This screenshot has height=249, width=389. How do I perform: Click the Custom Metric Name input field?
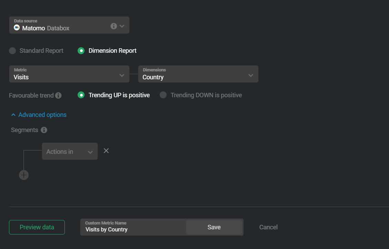(133, 229)
